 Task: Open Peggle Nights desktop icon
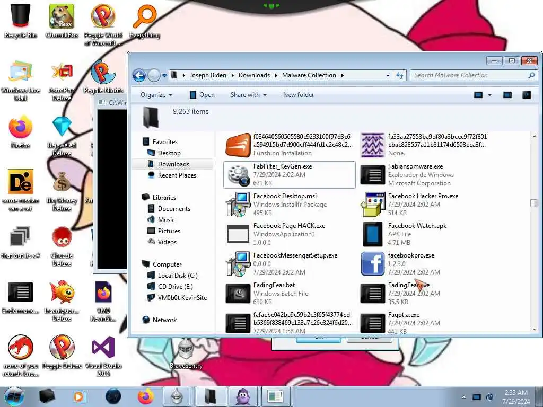[x=103, y=77]
